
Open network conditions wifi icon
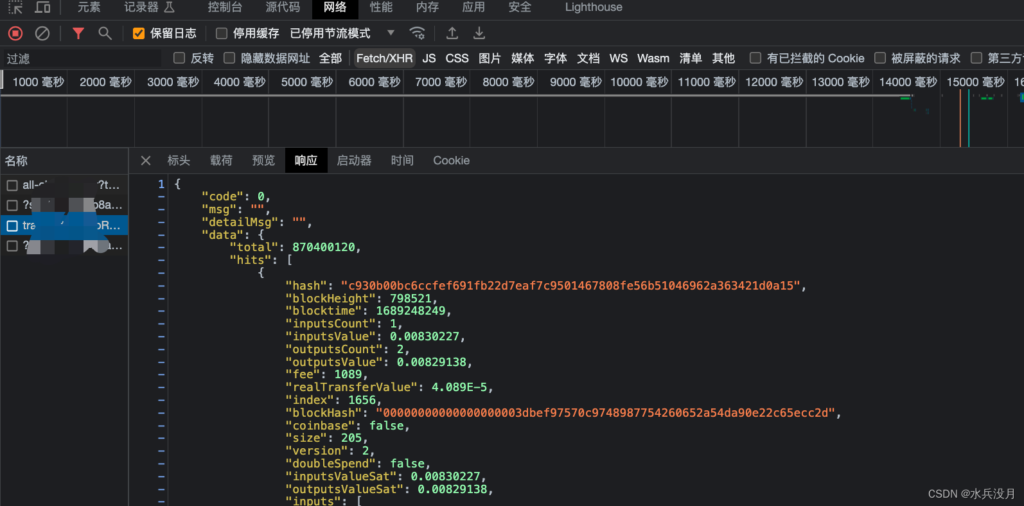[x=418, y=33]
